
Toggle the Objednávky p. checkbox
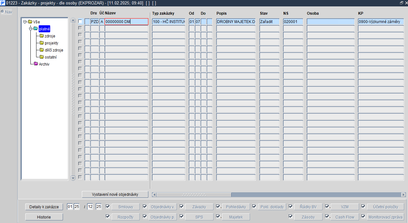click(145, 216)
